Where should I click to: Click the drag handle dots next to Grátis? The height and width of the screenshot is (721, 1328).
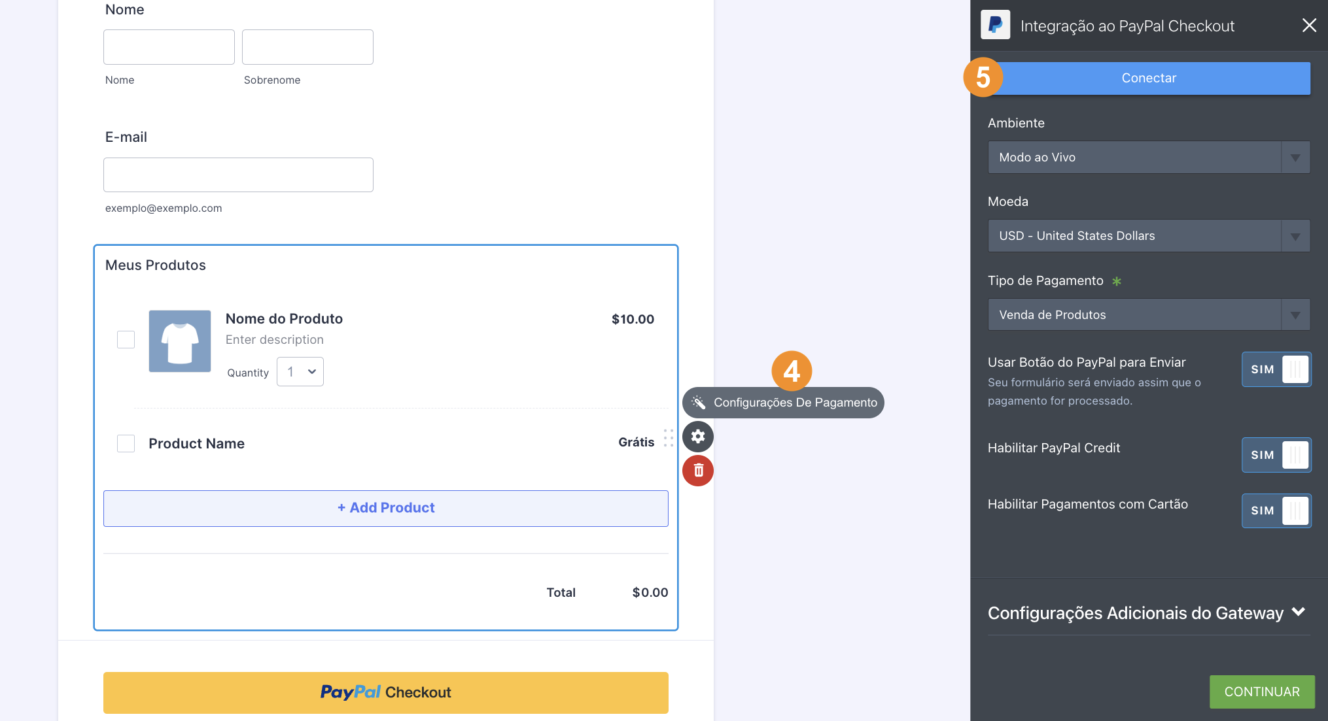pyautogui.click(x=668, y=438)
